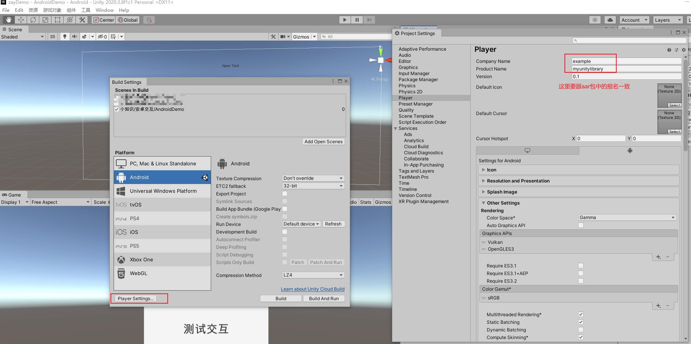Click the Pause button
This screenshot has width=691, height=344.
pos(357,20)
